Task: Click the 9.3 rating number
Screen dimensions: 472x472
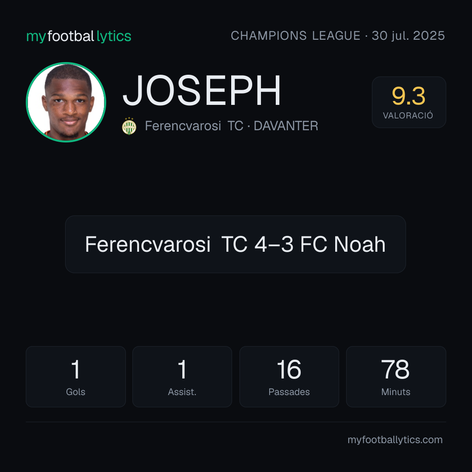Action: pos(409,96)
